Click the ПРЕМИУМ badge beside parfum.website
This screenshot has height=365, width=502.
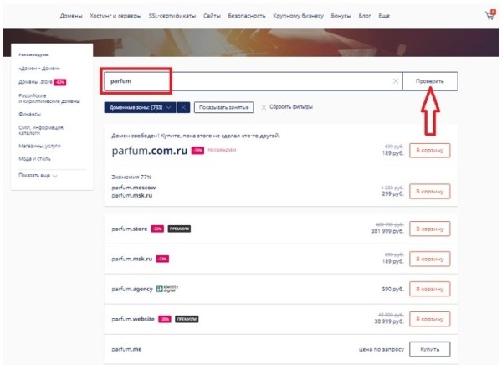(x=187, y=319)
